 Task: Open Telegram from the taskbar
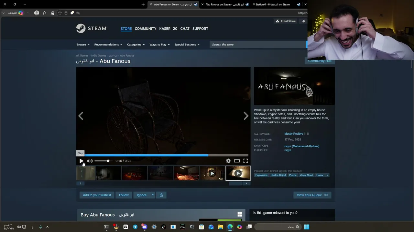[x=135, y=227]
